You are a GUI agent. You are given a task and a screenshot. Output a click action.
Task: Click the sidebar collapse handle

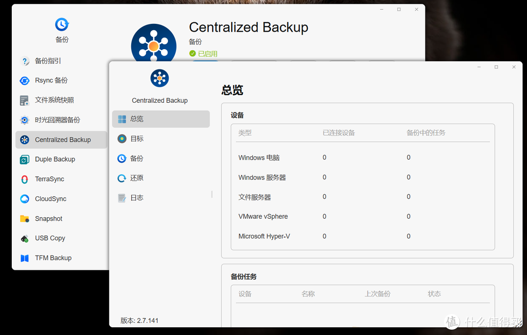pyautogui.click(x=212, y=194)
